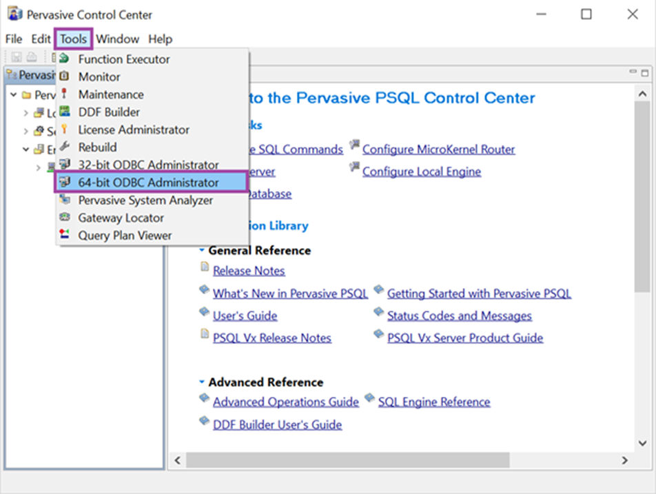Screen dimensions: 656x494
Task: Click the SQL Engine Reference icon
Action: coord(369,398)
